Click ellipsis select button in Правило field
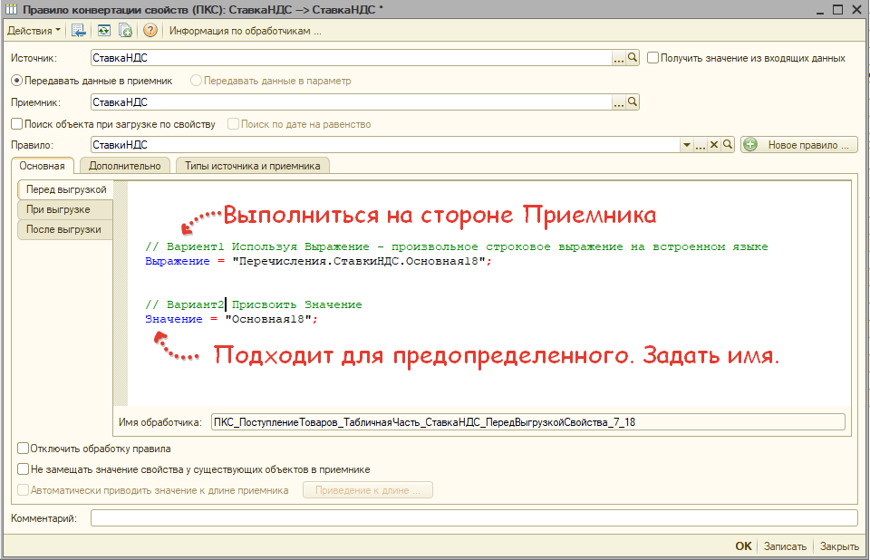Image resolution: width=870 pixels, height=560 pixels. pyautogui.click(x=701, y=145)
